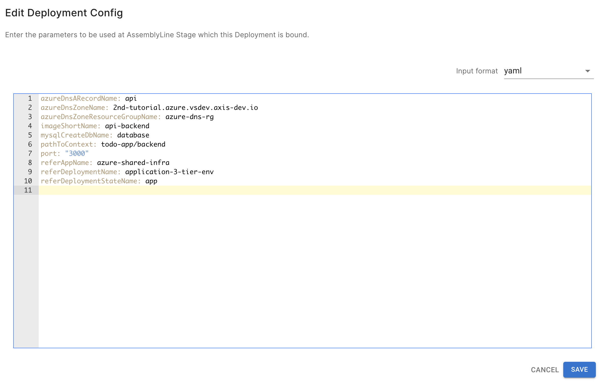Click the application-3-tier-env value text

pos(169,172)
